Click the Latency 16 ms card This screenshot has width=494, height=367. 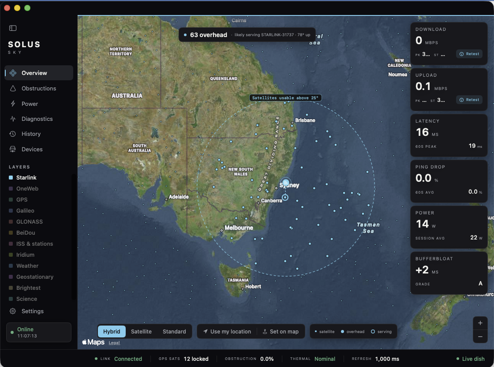point(449,135)
